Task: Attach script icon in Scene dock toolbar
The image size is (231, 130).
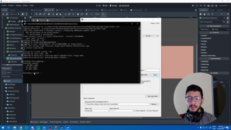Action: pos(22,14)
